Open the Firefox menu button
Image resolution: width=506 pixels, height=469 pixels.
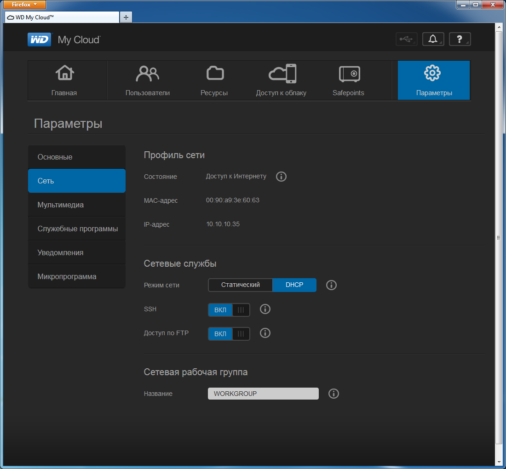(x=24, y=5)
